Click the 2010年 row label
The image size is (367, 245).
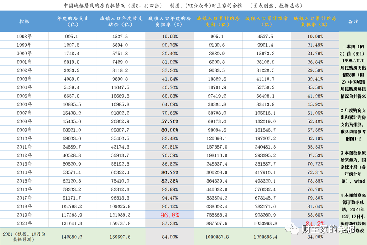[x=24, y=138]
